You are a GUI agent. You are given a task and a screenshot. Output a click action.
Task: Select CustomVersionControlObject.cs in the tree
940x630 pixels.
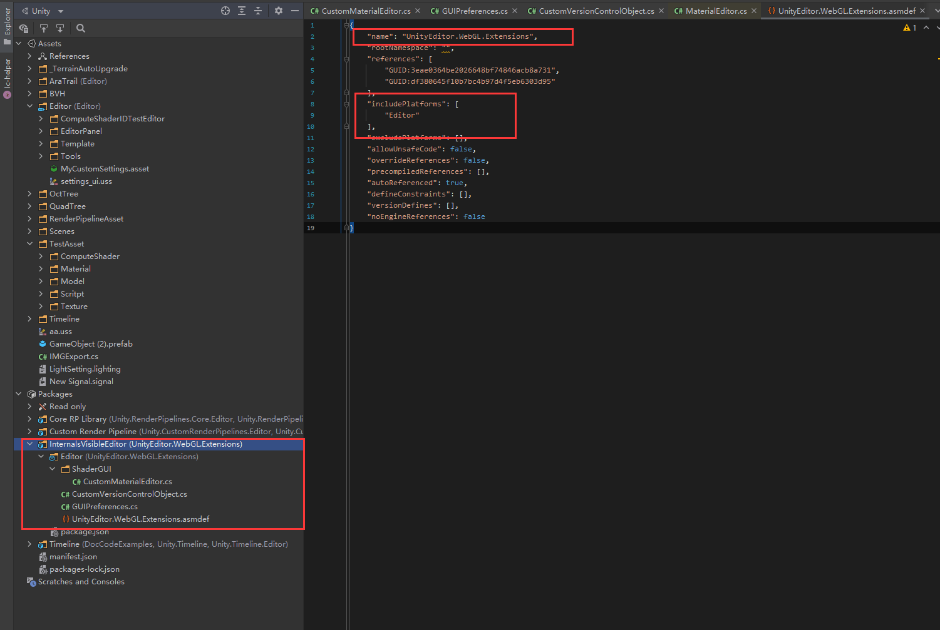(x=130, y=494)
